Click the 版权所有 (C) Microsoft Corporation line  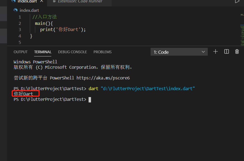(73, 67)
